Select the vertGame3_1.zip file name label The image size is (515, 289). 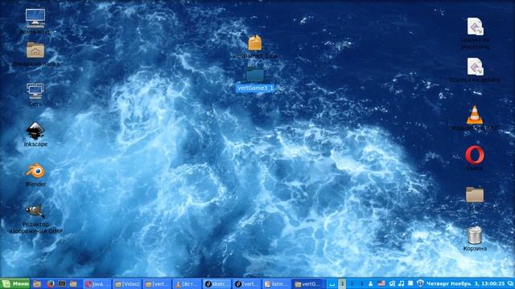(255, 56)
